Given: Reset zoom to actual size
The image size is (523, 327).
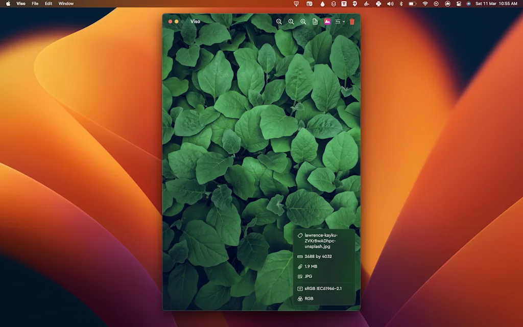Looking at the screenshot, I should [x=291, y=21].
